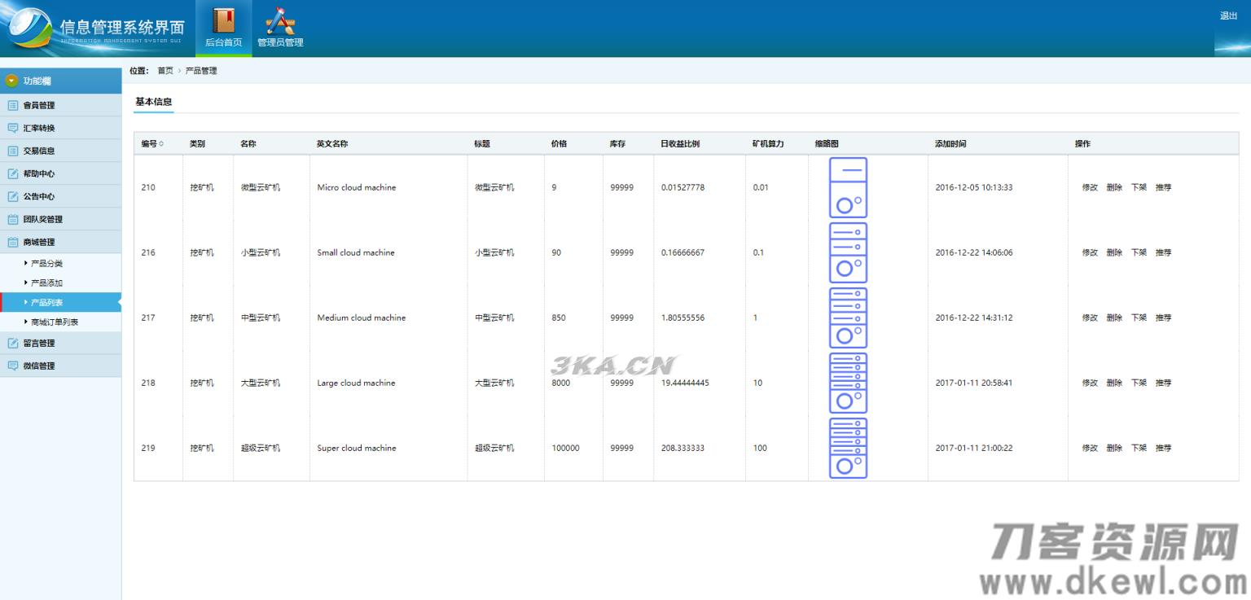Screen dimensions: 1251x600
Task: Click the price value 100000
Action: tap(566, 448)
